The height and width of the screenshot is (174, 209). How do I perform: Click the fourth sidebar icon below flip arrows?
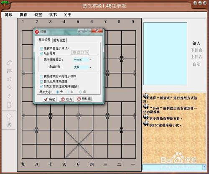point(9,87)
